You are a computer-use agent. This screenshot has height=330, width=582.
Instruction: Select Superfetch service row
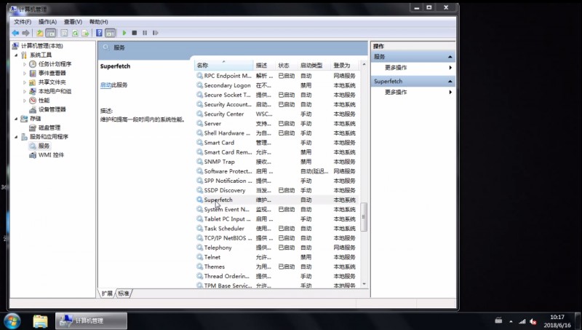pos(276,200)
